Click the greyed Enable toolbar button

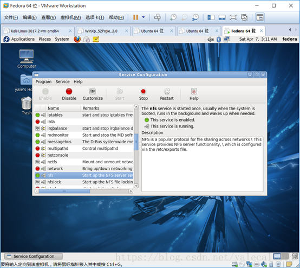pos(45,94)
